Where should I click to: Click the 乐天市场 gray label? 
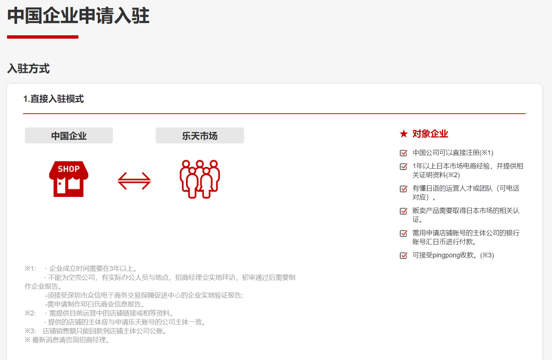[x=200, y=136]
